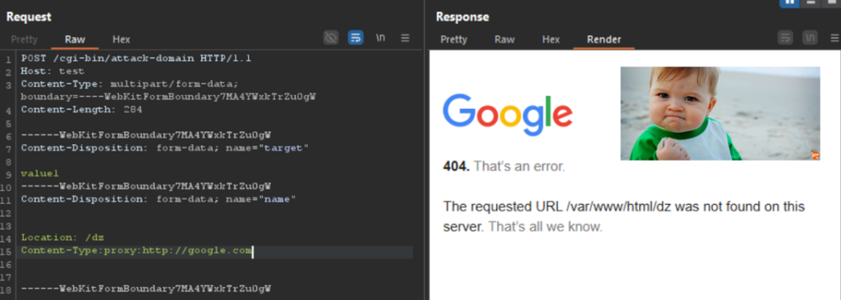Select side-by-side layout icon at top right
The image size is (841, 300).
pos(789,2)
